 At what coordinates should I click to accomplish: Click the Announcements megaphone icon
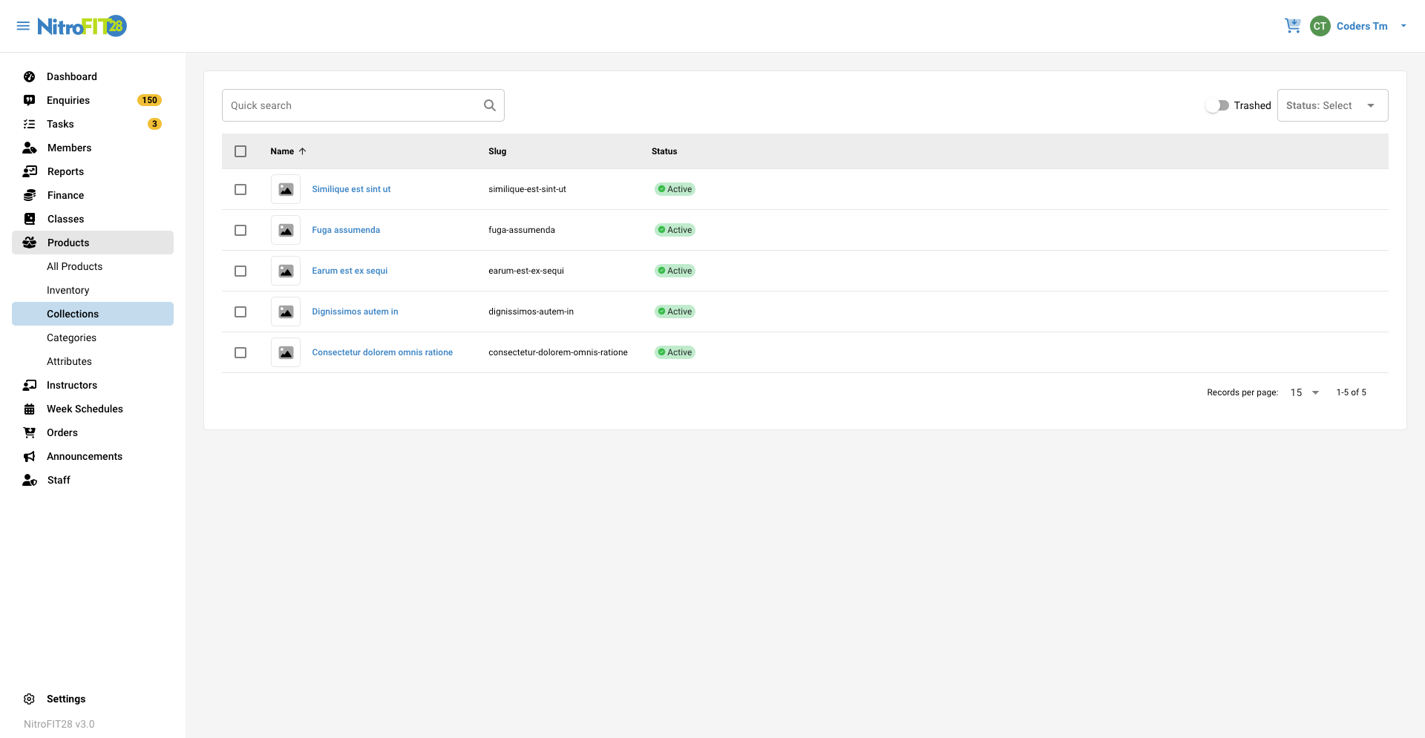click(30, 456)
